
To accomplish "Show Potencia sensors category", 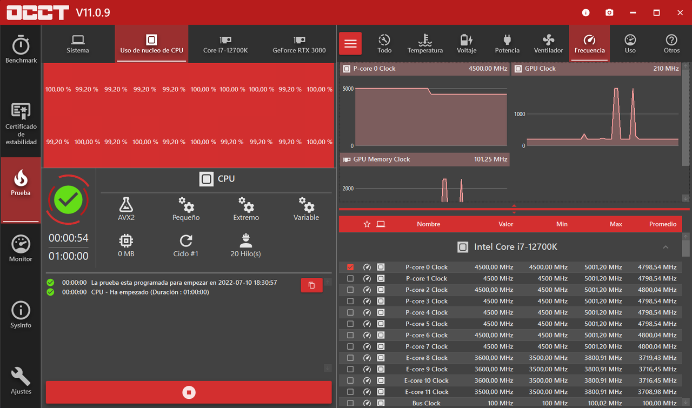I will 507,44.
